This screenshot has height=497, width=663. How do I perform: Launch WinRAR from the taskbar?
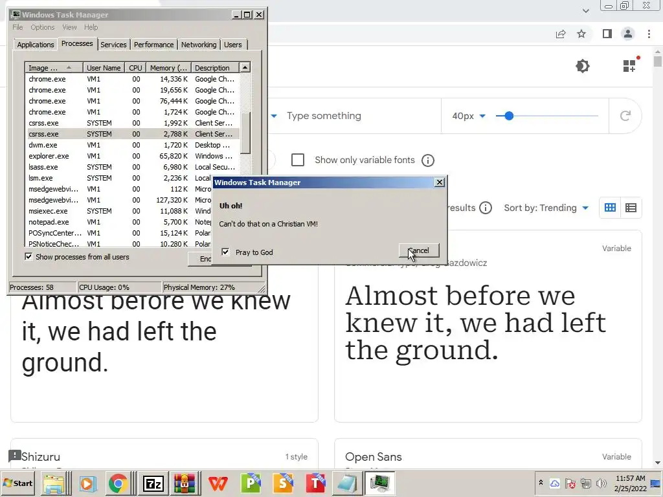click(185, 483)
